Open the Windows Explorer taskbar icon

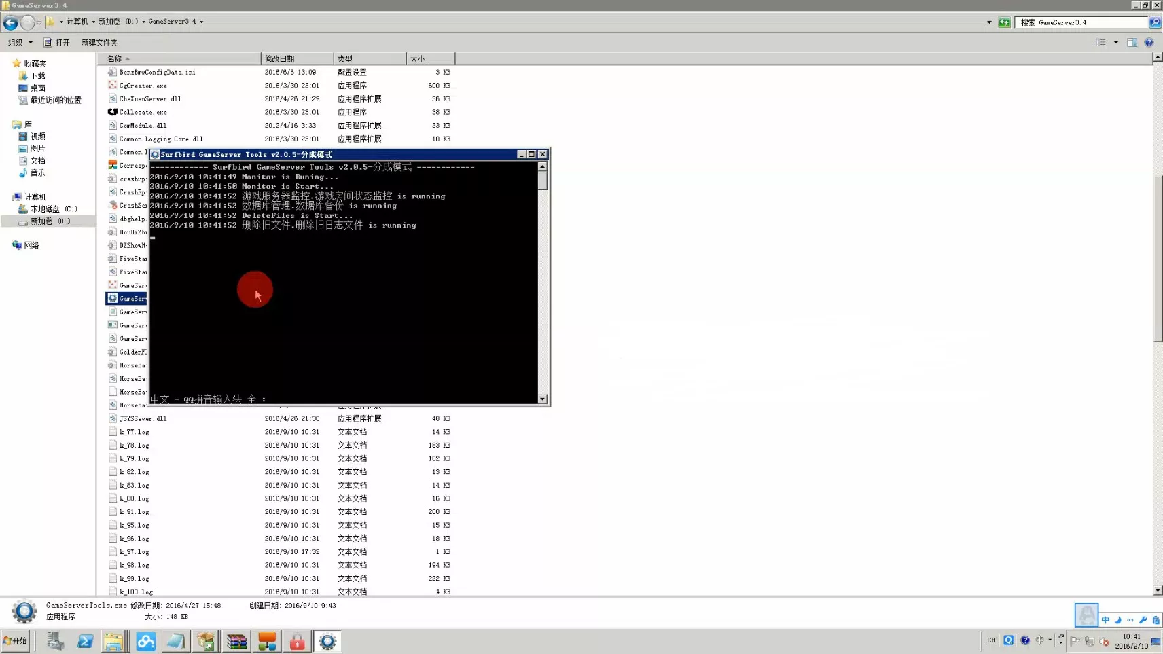click(115, 641)
